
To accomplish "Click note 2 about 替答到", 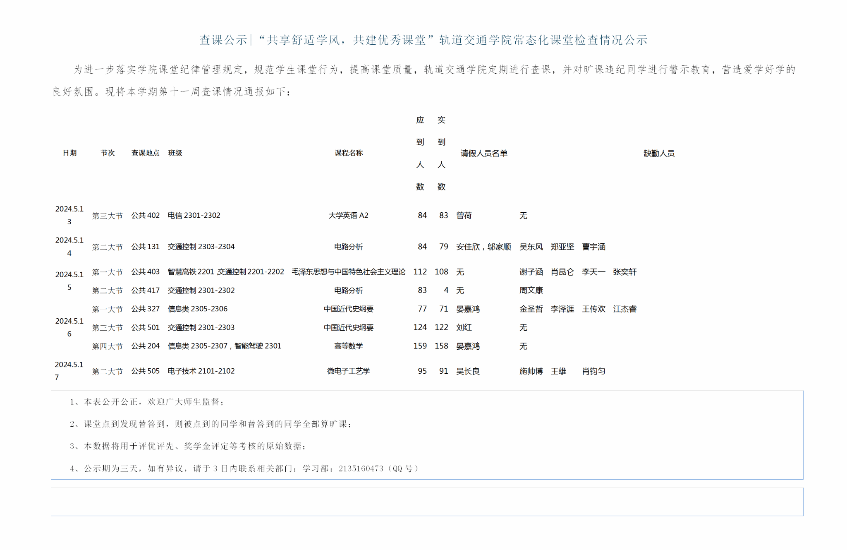I will (211, 424).
